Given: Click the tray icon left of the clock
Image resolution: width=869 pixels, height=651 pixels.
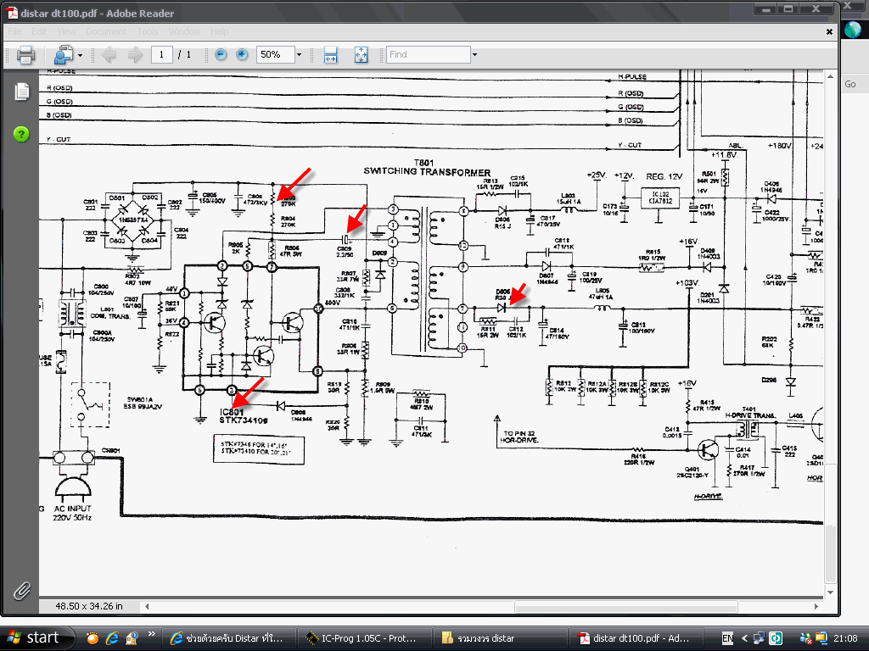Looking at the screenshot, I should (x=821, y=638).
